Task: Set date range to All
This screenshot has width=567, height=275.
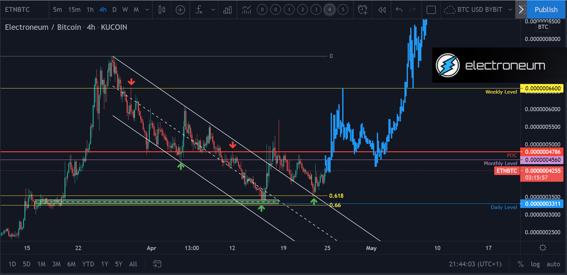Action: (x=133, y=264)
